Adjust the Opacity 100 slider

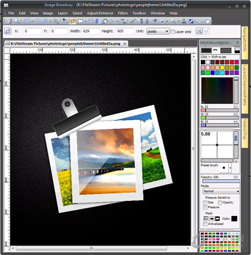(x=221, y=182)
